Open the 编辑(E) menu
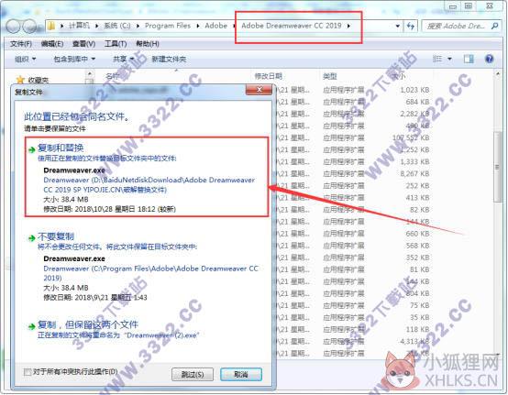The height and width of the screenshot is (395, 508). pyautogui.click(x=52, y=44)
